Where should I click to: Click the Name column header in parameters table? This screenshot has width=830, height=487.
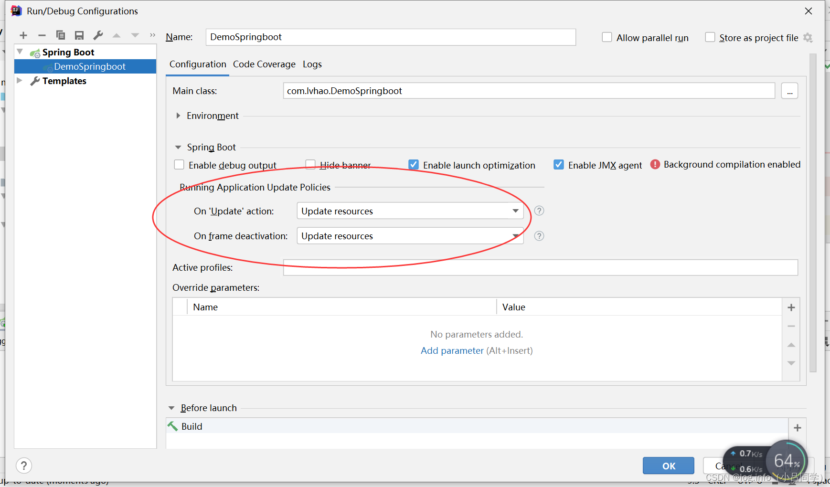[341, 307]
